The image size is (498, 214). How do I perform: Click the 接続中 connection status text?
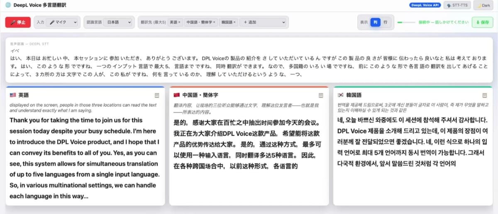point(444,22)
